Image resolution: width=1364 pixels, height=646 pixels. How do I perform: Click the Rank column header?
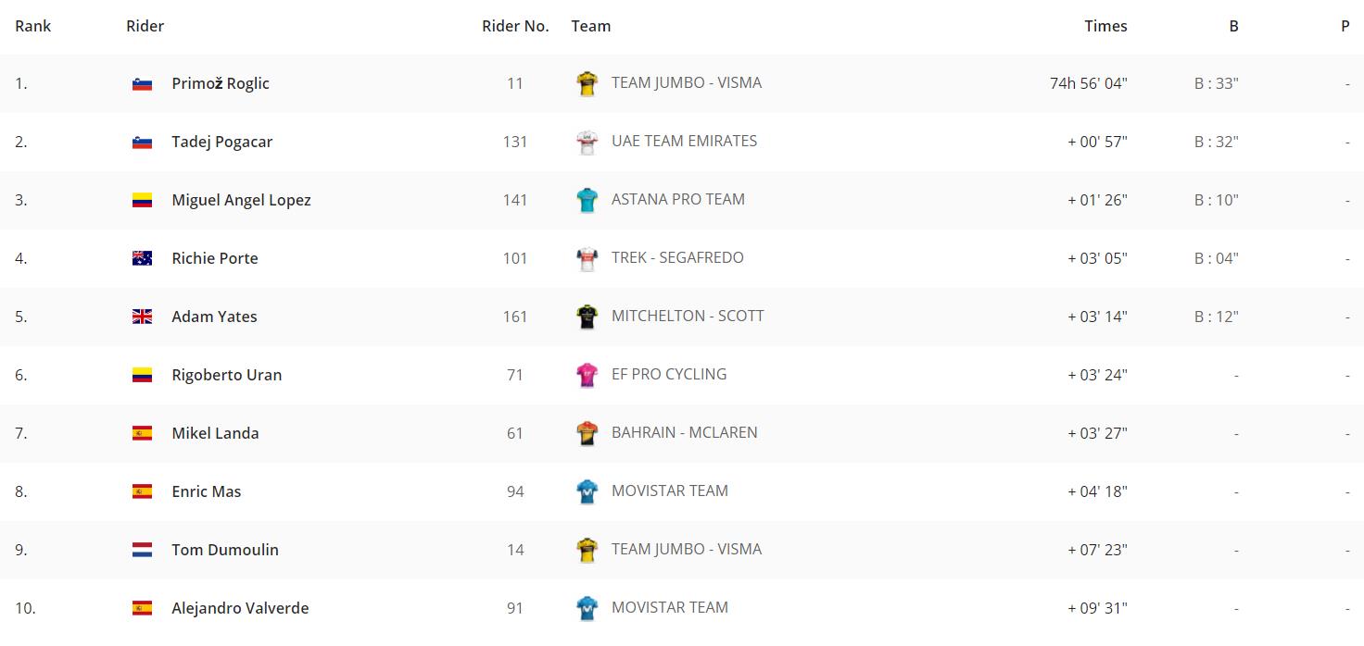33,26
